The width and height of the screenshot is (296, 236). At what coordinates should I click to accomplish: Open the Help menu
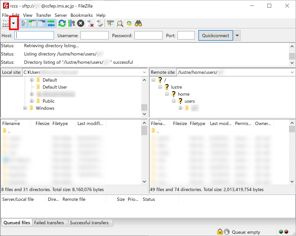101,15
